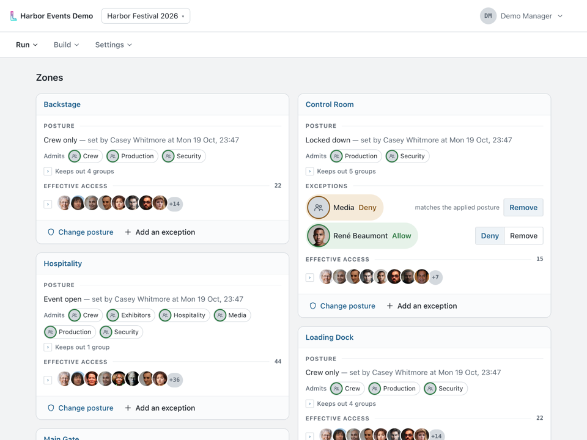Expand Hospitality effective access list
The image size is (587, 440).
[x=48, y=380]
